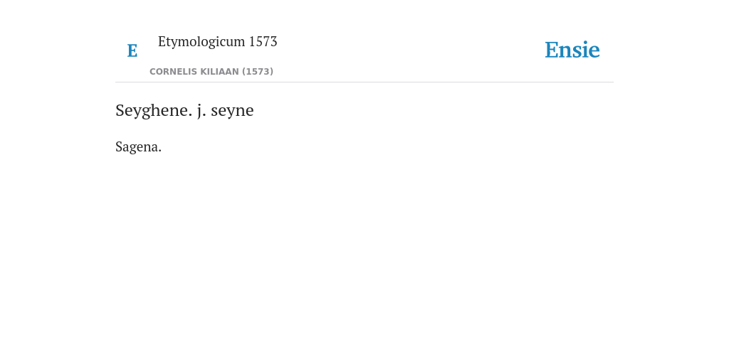Click the word CORNELIS in the author line

[x=170, y=72]
